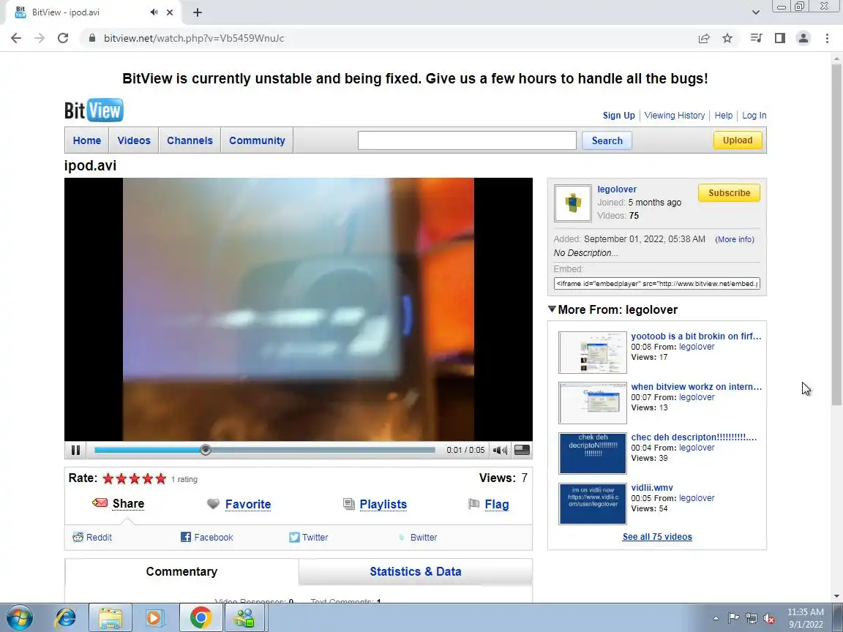Open the Help link

tap(724, 116)
